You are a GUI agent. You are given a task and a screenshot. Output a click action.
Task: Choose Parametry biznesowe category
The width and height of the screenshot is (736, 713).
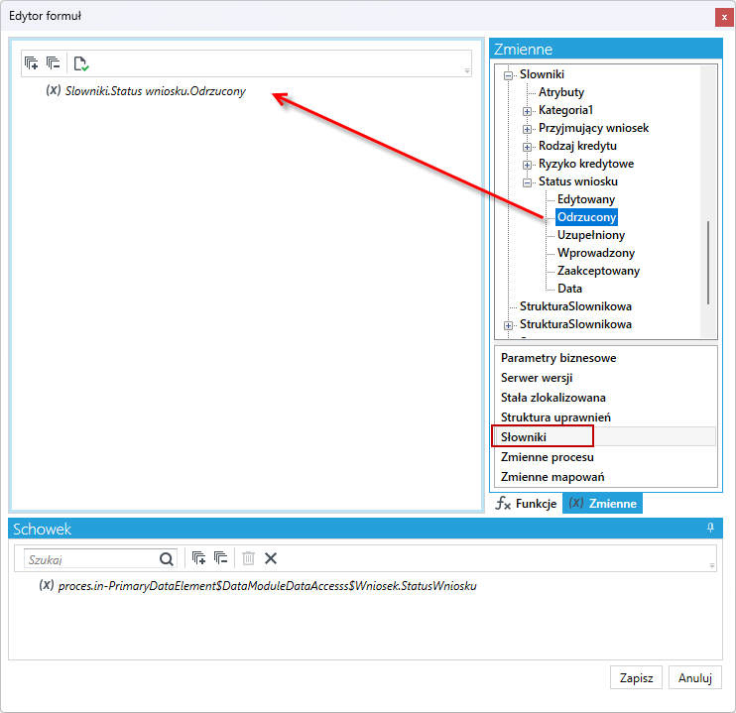tap(605, 358)
